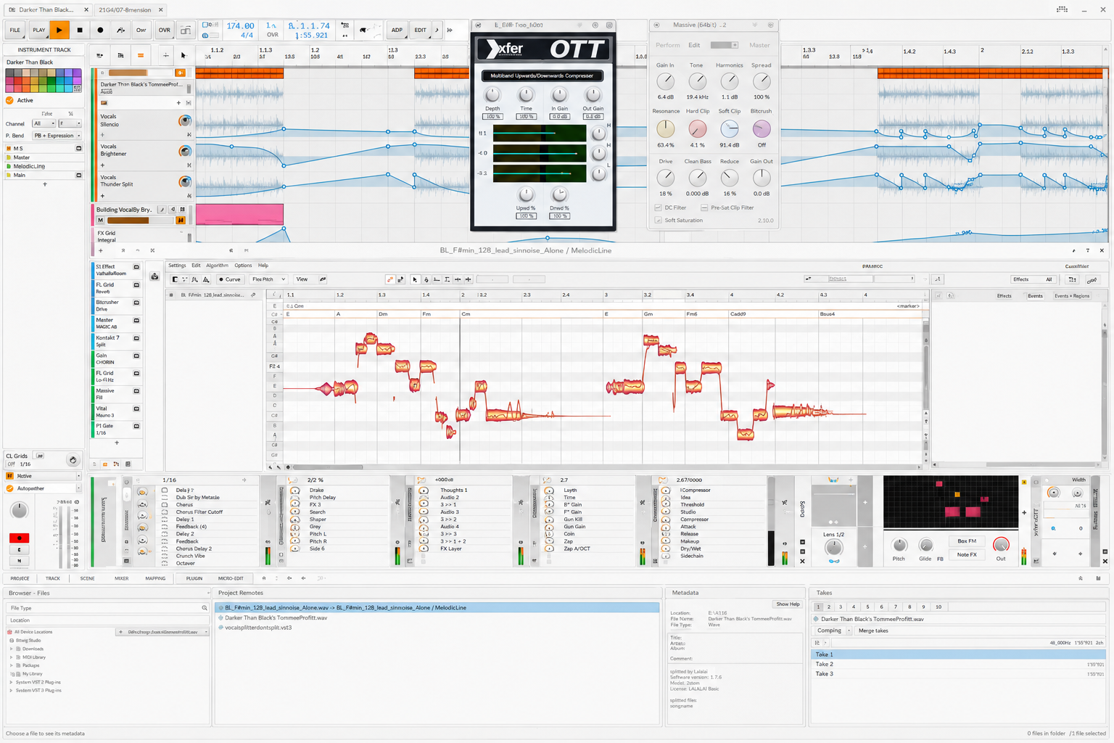1114x743 pixels.
Task: Click the Glide knob
Action: (925, 545)
